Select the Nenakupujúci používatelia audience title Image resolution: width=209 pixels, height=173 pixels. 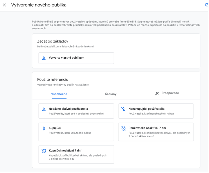146,109
